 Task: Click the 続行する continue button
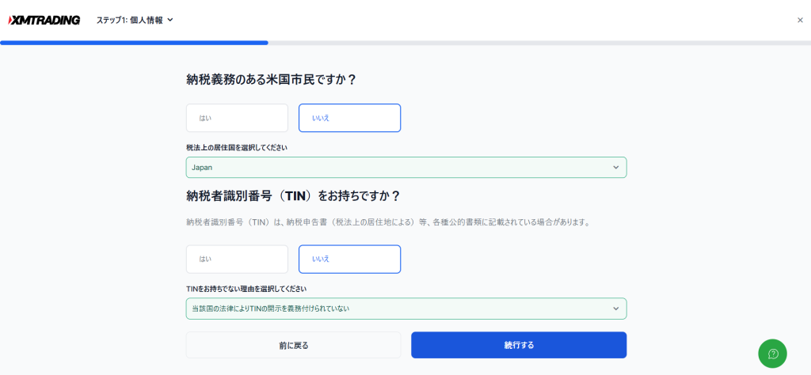coord(519,345)
